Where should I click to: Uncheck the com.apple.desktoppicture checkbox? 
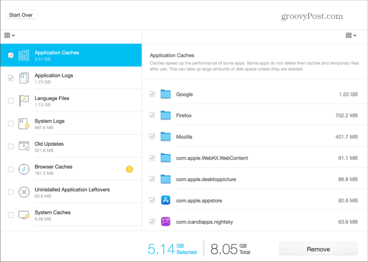tap(152, 179)
